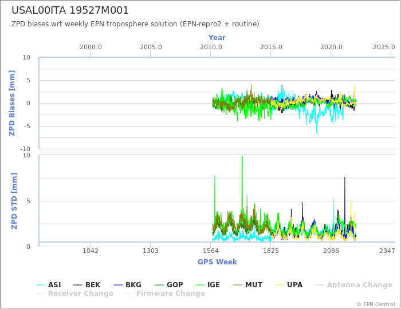Click the lowest cyan ASI bias dip
The height and width of the screenshot is (309, 401).
[317, 133]
